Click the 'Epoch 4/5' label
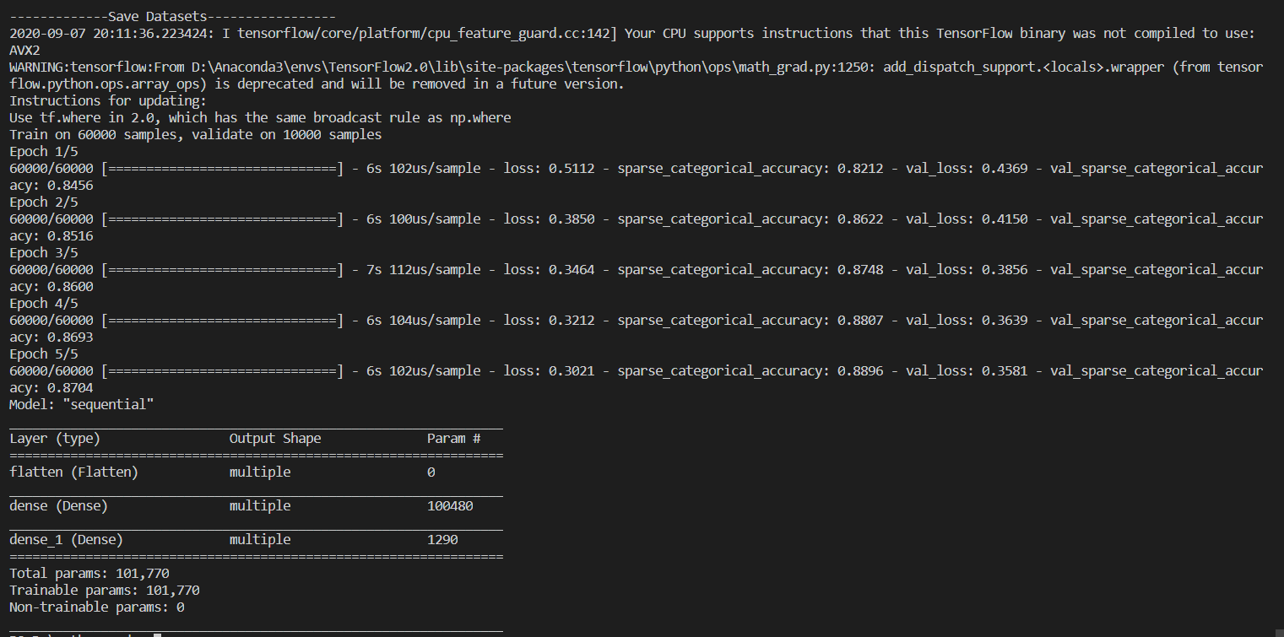 point(43,304)
